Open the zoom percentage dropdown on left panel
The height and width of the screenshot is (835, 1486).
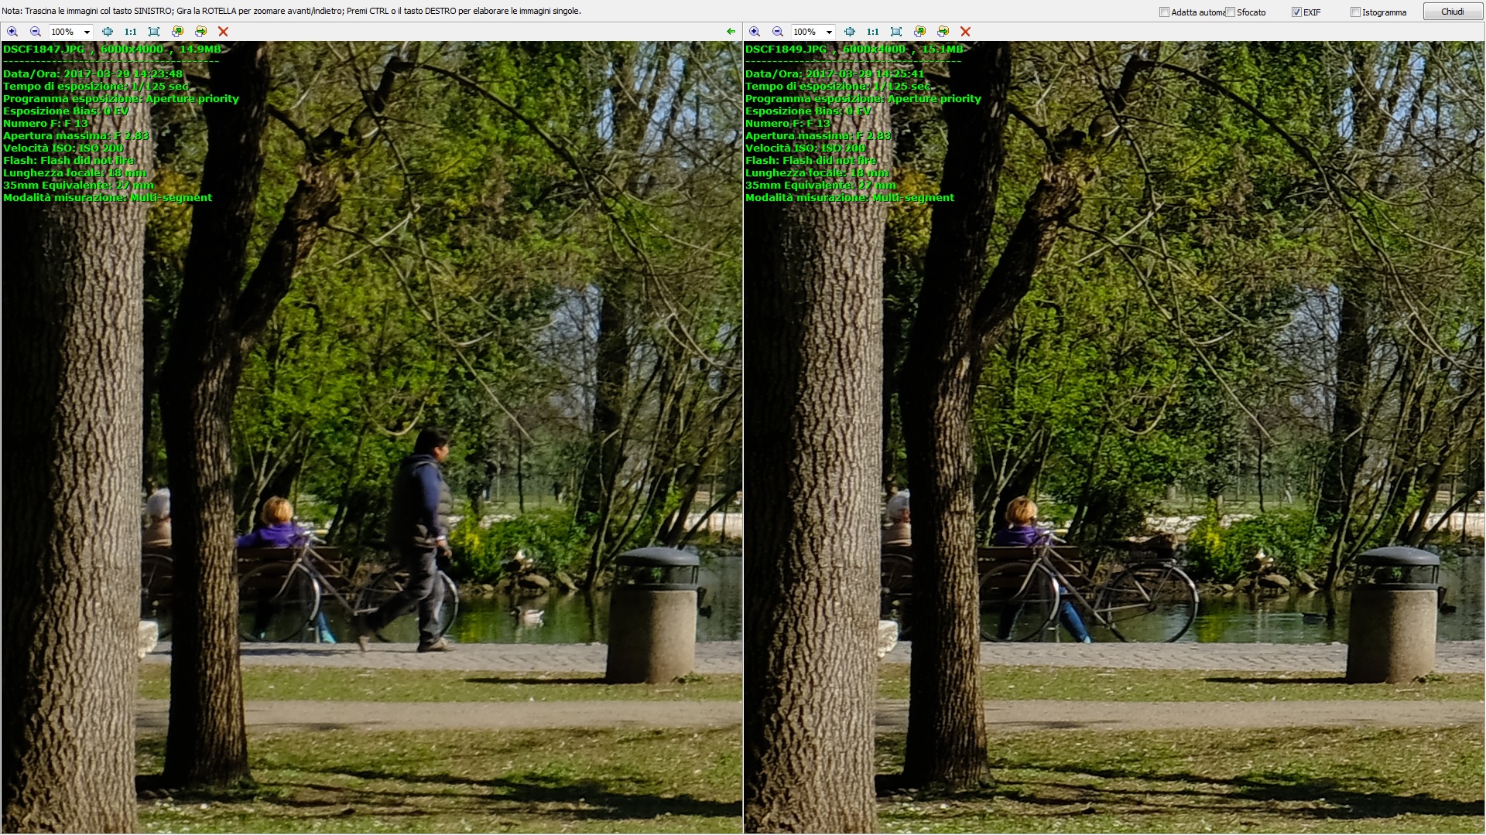click(x=87, y=32)
